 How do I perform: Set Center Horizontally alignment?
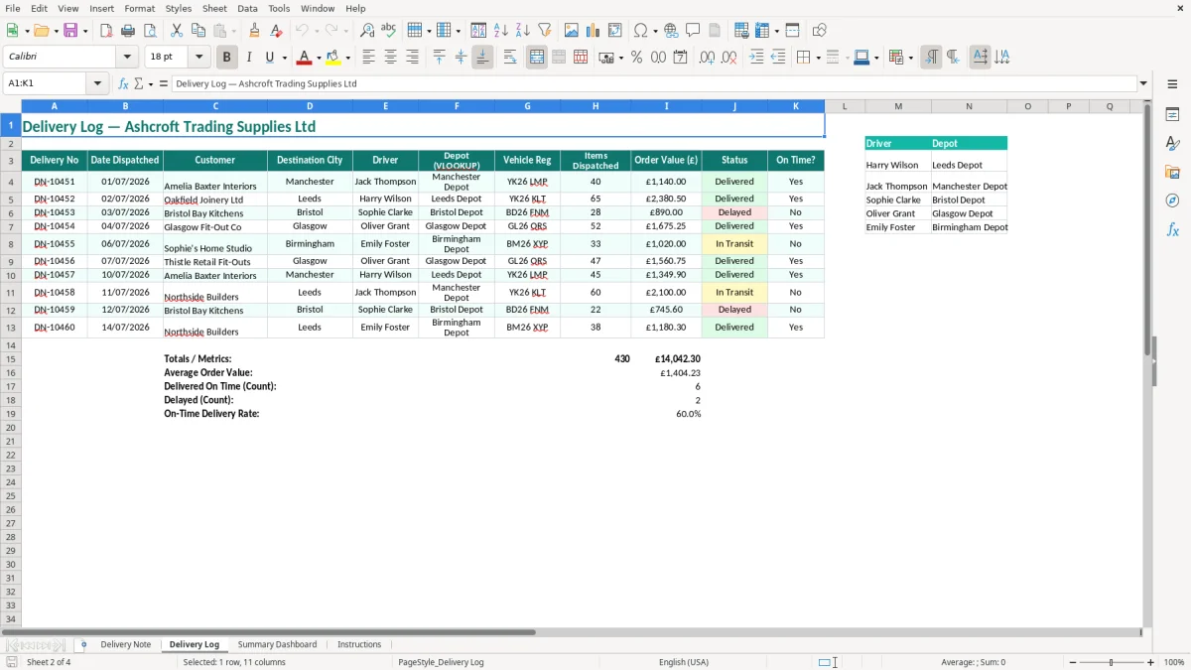(390, 58)
